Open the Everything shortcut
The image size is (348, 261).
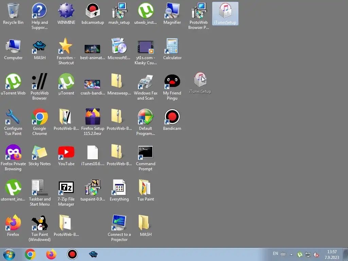coord(119,190)
